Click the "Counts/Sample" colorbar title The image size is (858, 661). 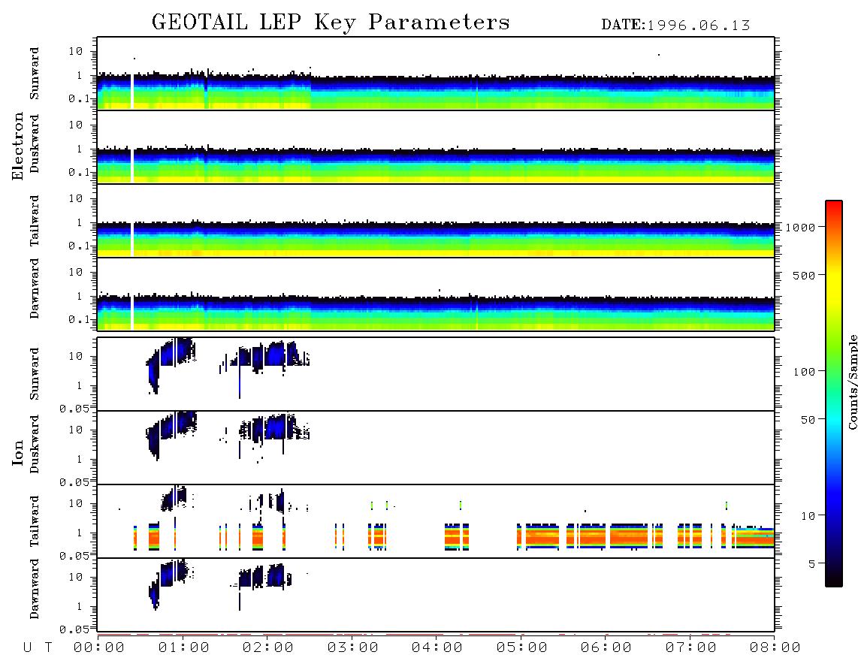pyautogui.click(x=852, y=382)
